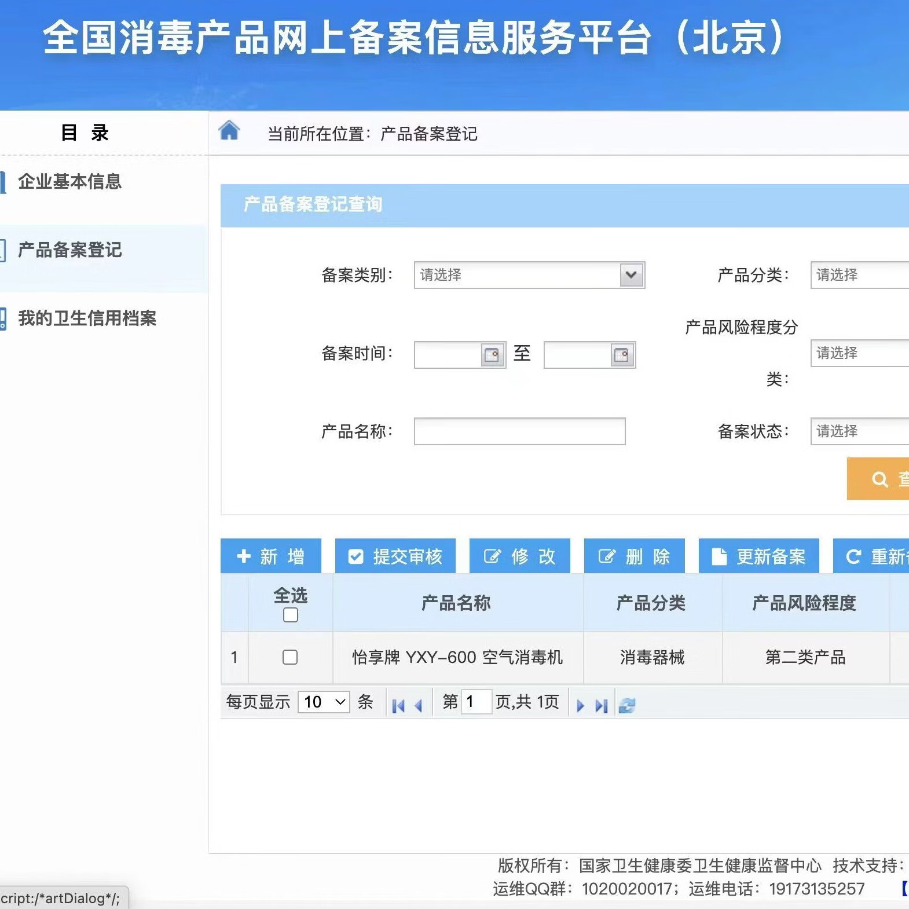The width and height of the screenshot is (909, 909).
Task: Open calendar picker for start 备案时间
Action: [x=492, y=354]
